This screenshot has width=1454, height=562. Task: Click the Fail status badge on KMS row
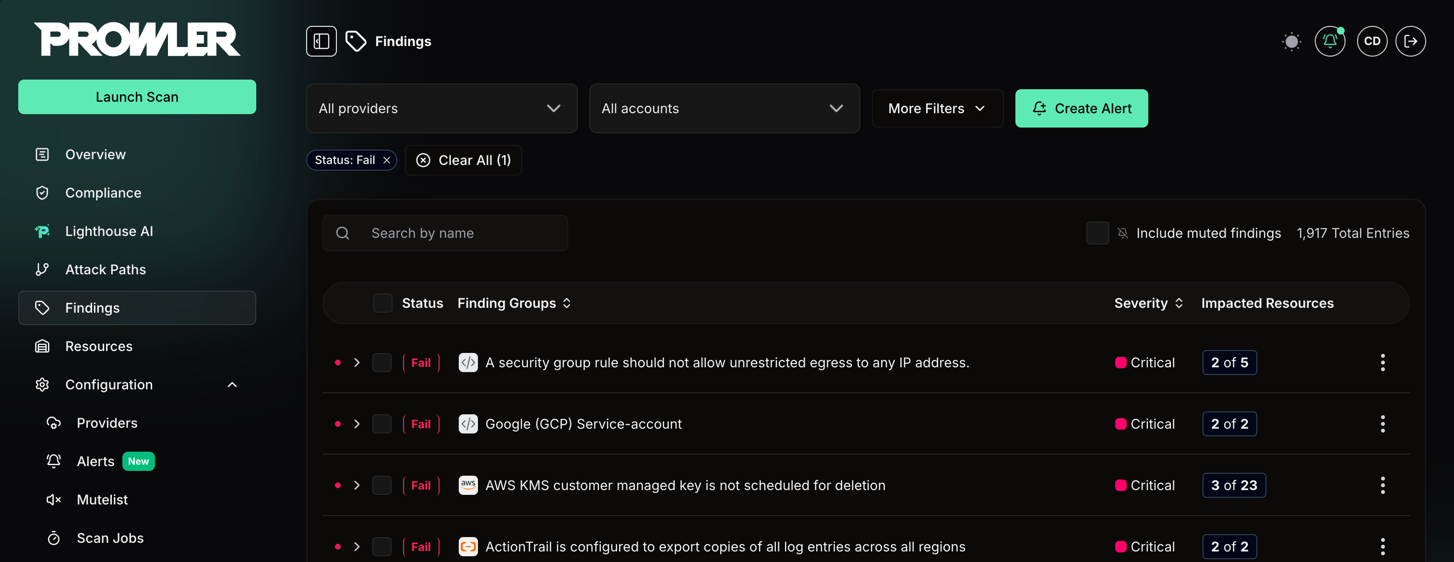tap(421, 485)
